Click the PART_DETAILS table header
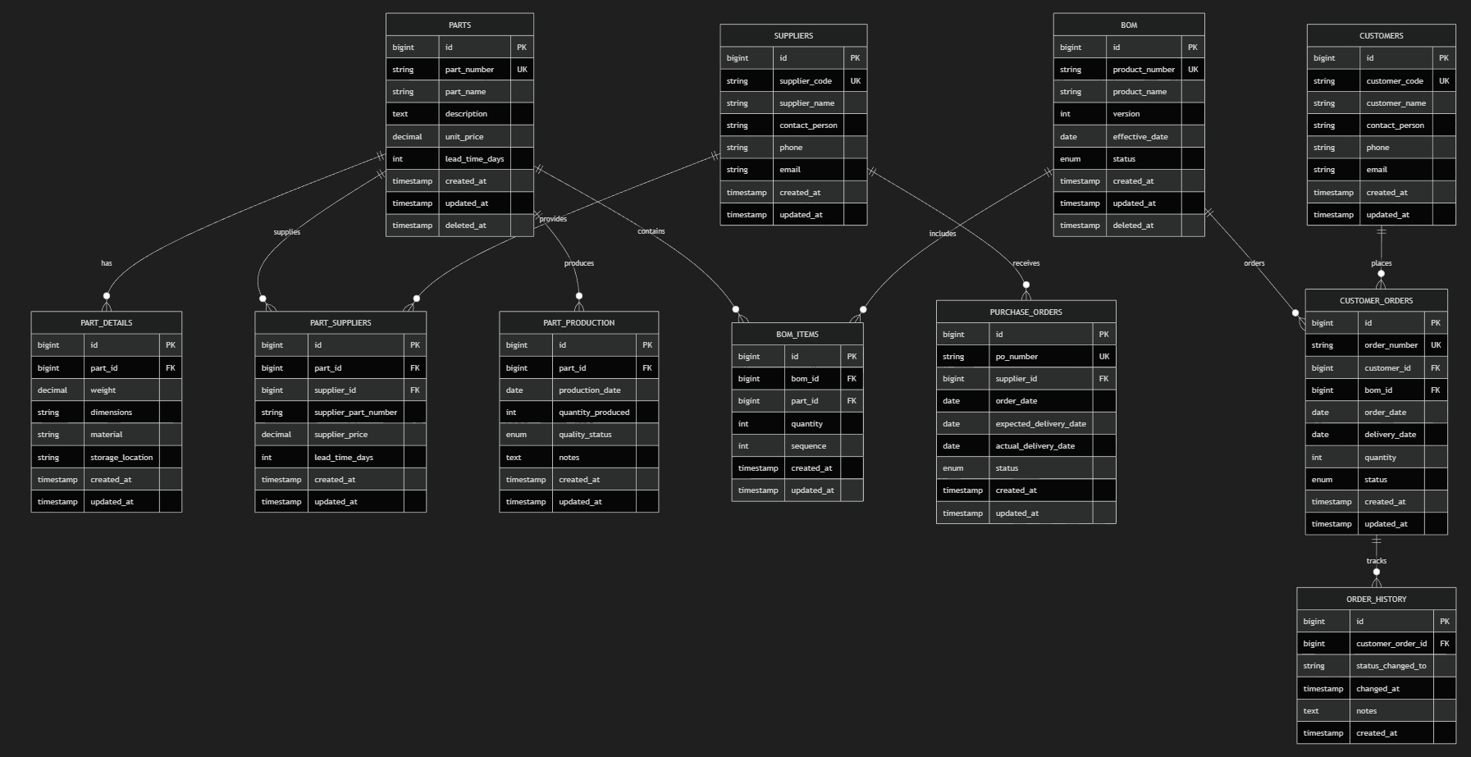The width and height of the screenshot is (1471, 757). tap(107, 322)
